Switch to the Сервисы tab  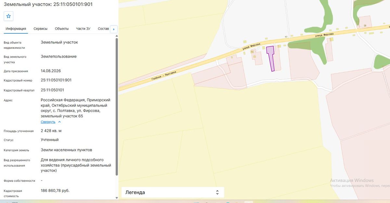tap(40, 29)
